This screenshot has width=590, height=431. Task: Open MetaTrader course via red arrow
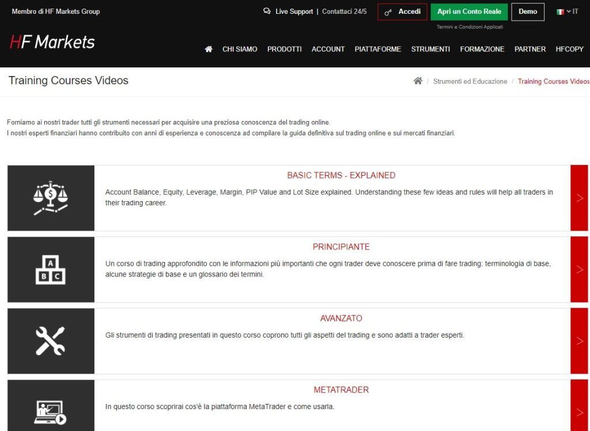(x=579, y=406)
